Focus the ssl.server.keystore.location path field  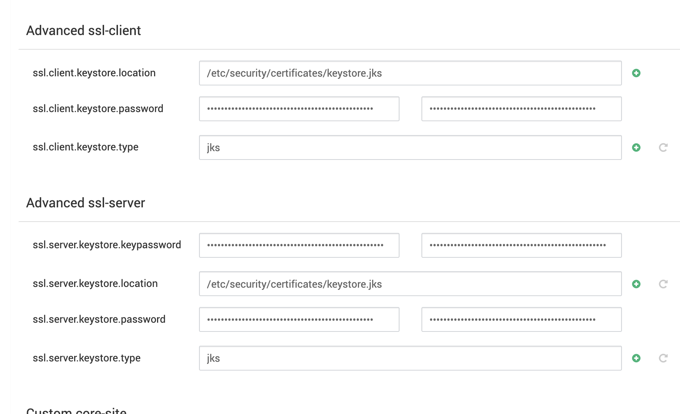410,284
